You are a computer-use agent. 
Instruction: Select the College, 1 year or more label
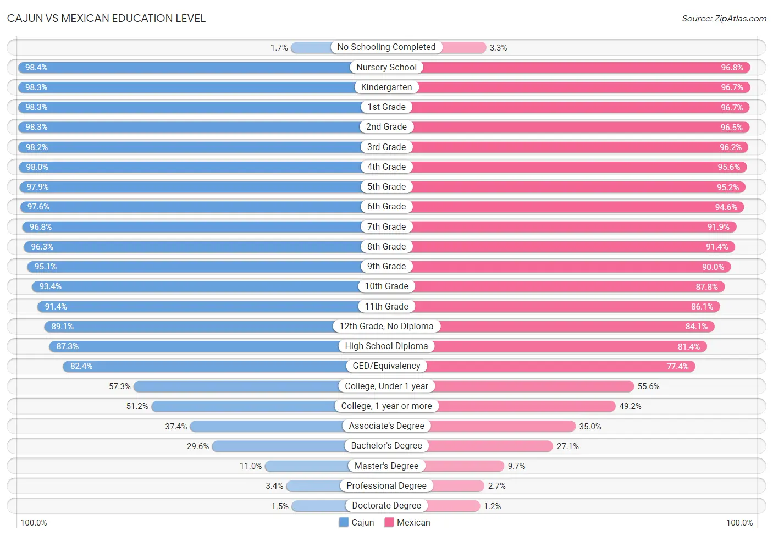coord(387,406)
